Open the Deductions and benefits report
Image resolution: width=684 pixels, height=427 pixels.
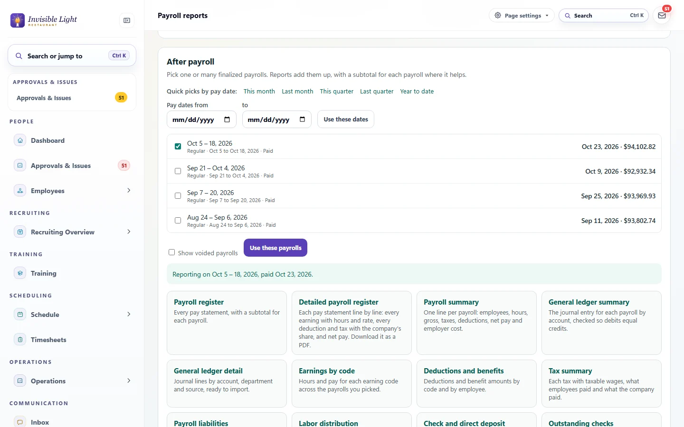(476, 383)
